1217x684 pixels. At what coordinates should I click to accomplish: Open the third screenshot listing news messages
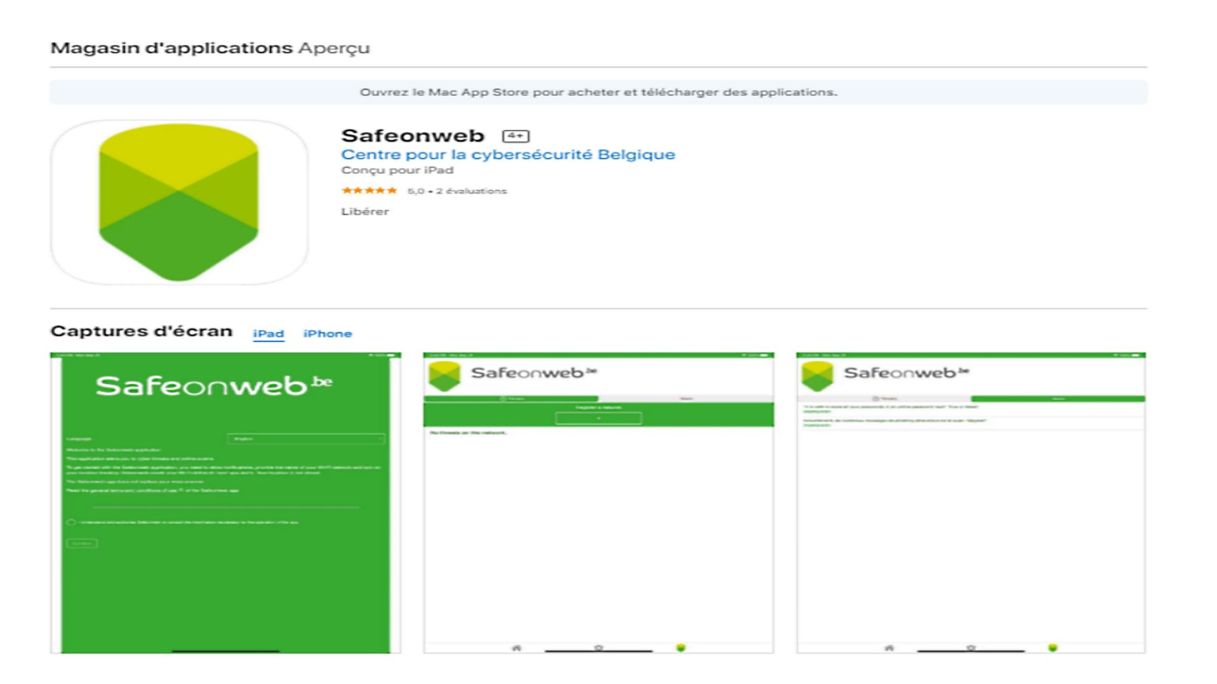[971, 503]
